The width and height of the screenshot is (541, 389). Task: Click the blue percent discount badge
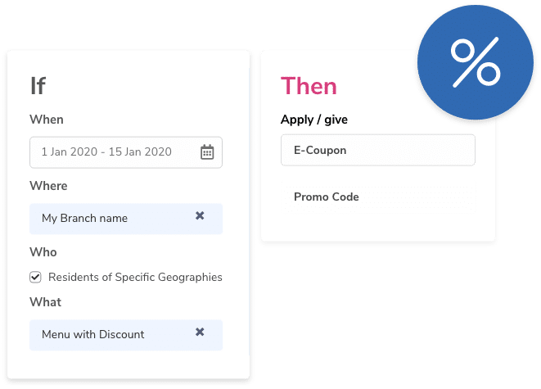[475, 64]
